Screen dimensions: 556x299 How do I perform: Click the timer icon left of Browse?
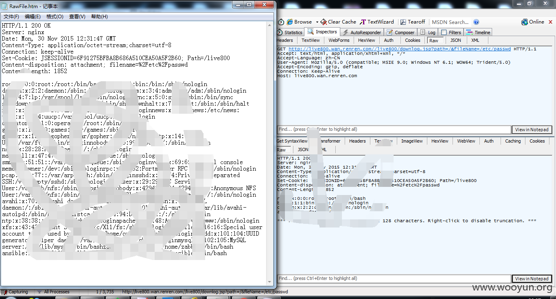(281, 22)
